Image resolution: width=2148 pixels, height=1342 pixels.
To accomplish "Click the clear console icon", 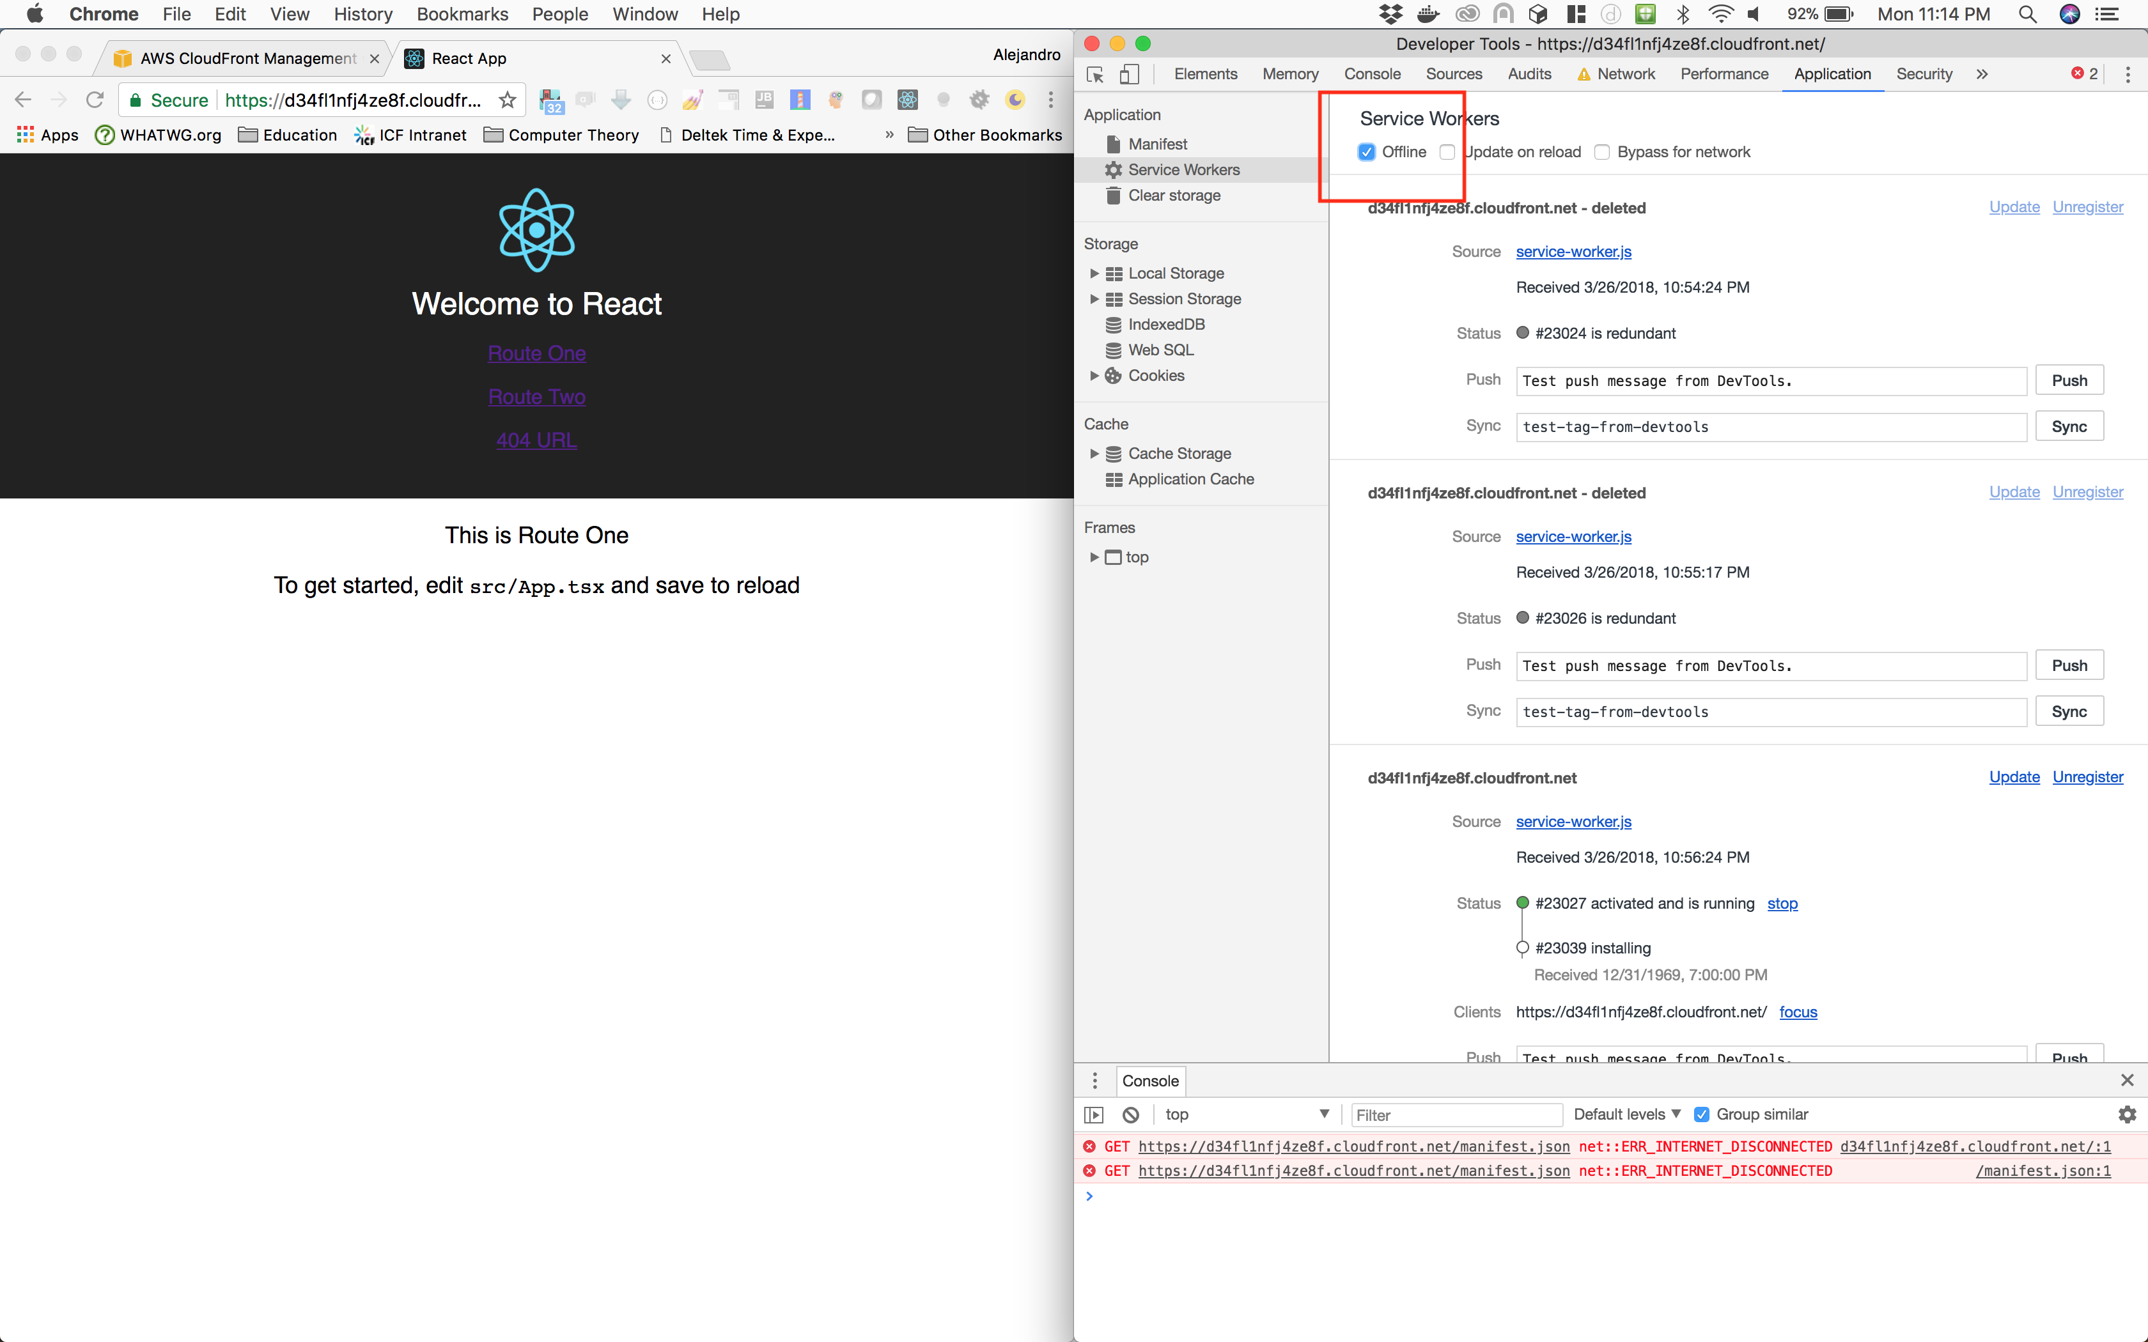I will point(1131,1114).
